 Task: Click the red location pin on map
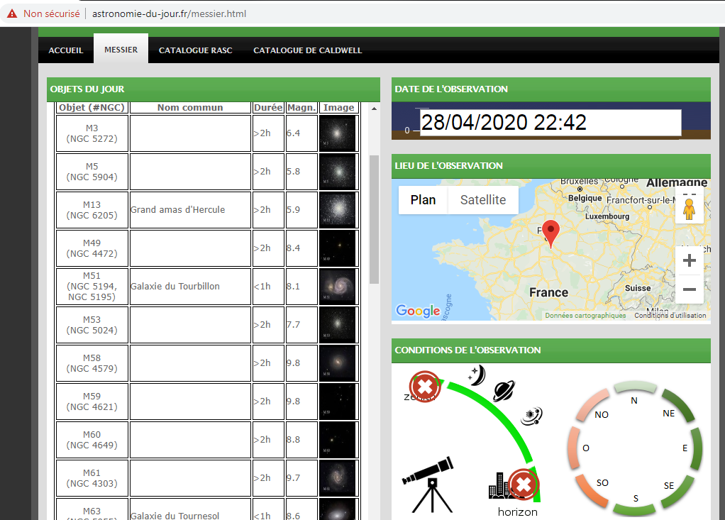[x=550, y=233]
